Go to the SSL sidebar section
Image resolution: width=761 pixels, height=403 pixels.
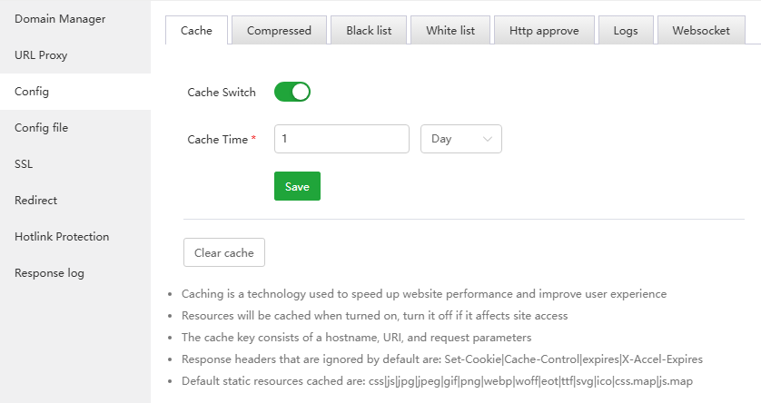click(x=24, y=164)
